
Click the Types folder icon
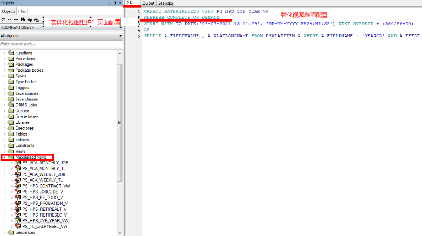pos(11,76)
